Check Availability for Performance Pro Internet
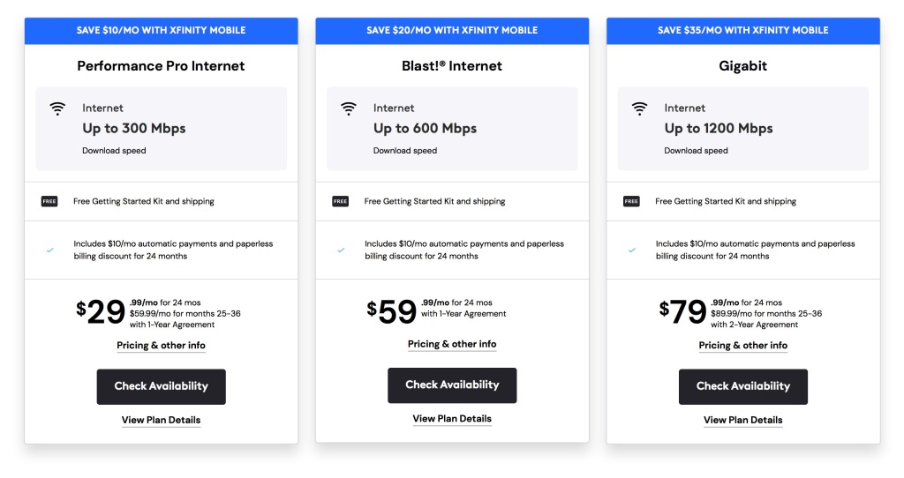The image size is (904, 478). tap(161, 386)
